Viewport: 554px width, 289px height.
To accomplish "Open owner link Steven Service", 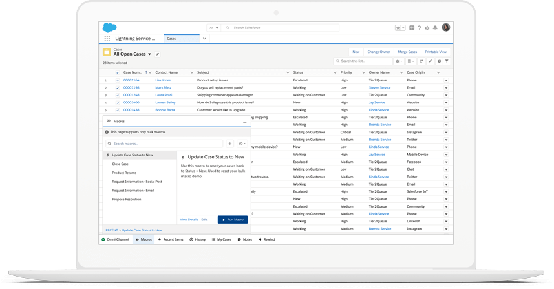I will pos(379,88).
